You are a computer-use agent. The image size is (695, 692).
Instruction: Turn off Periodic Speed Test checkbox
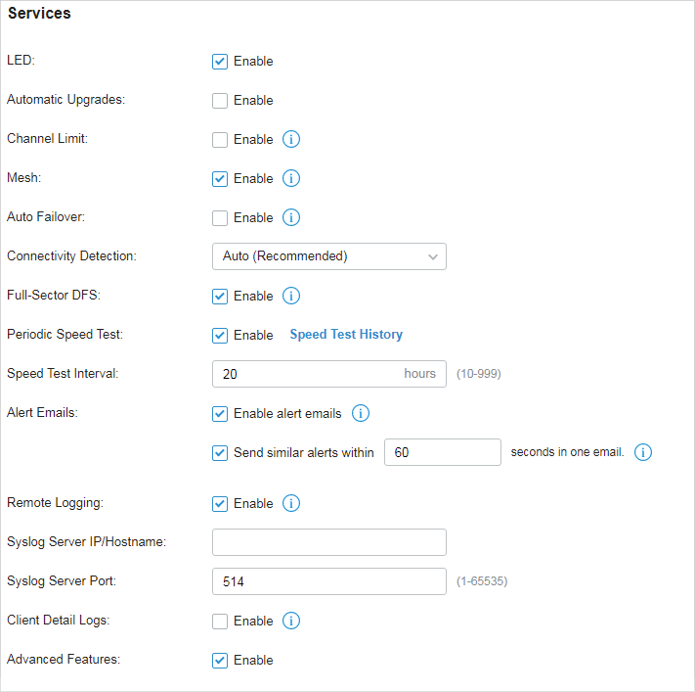220,336
